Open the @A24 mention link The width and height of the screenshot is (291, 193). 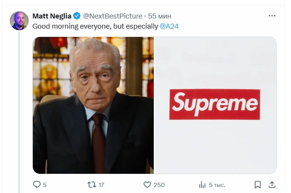coord(169,26)
